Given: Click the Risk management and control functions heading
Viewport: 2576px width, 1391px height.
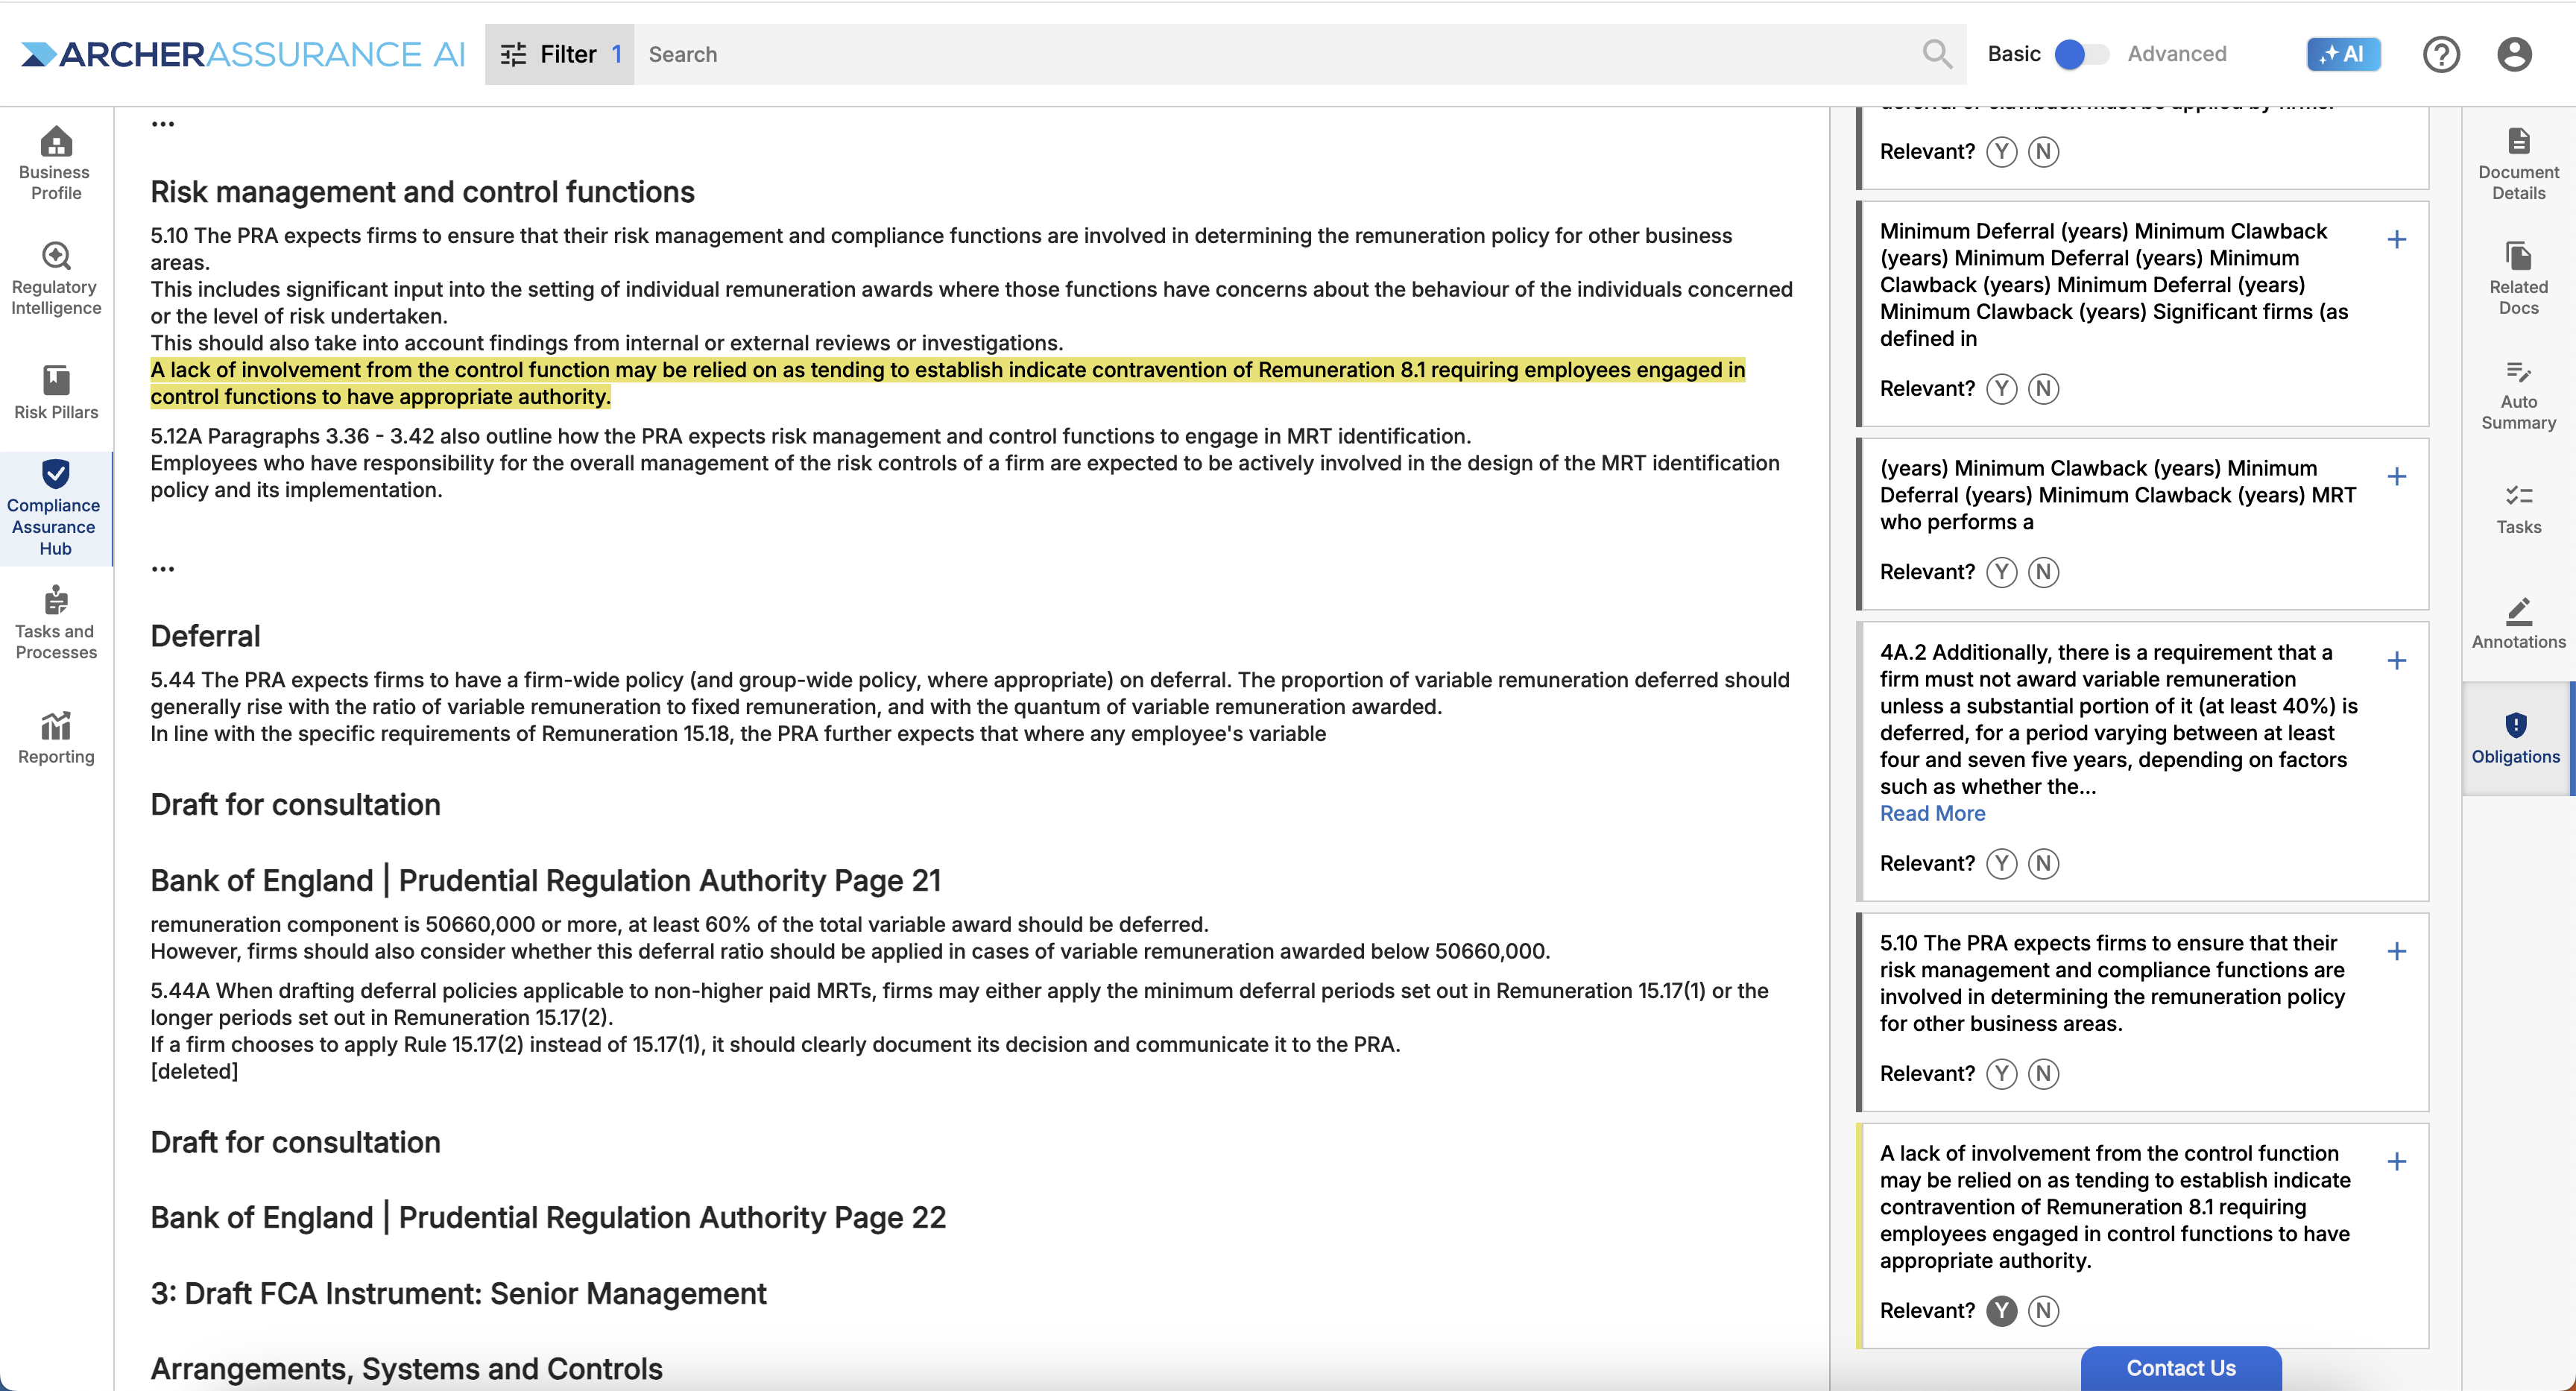Looking at the screenshot, I should point(422,192).
